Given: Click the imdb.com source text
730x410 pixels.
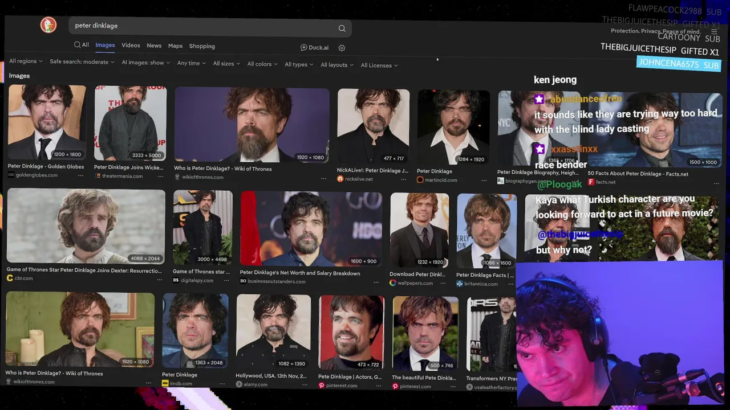Looking at the screenshot, I should (181, 384).
